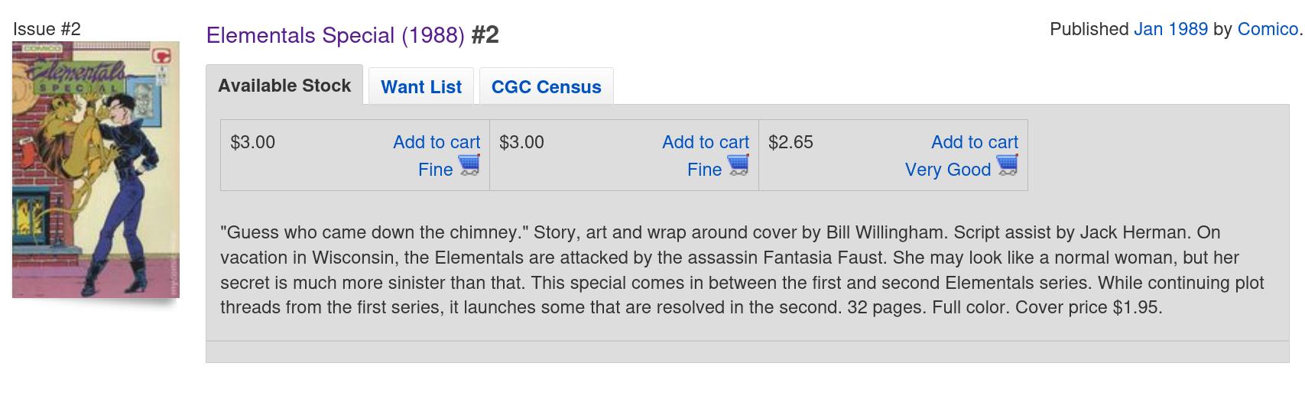1305x402 pixels.
Task: Click the bold #2 in the title heading
Action: [x=485, y=35]
